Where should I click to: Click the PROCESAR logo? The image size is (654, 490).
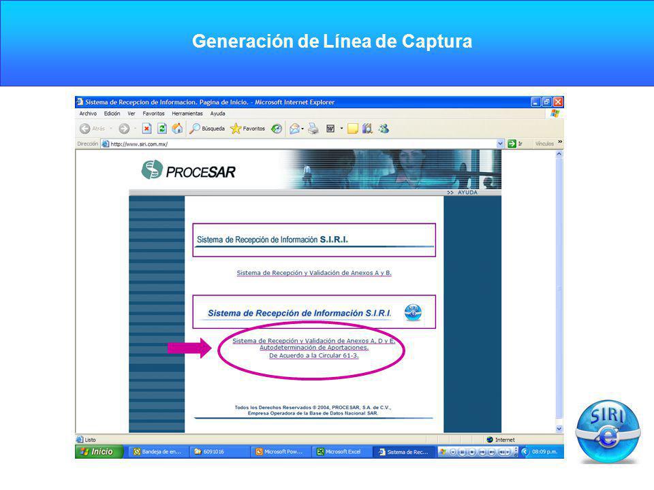[x=189, y=170]
